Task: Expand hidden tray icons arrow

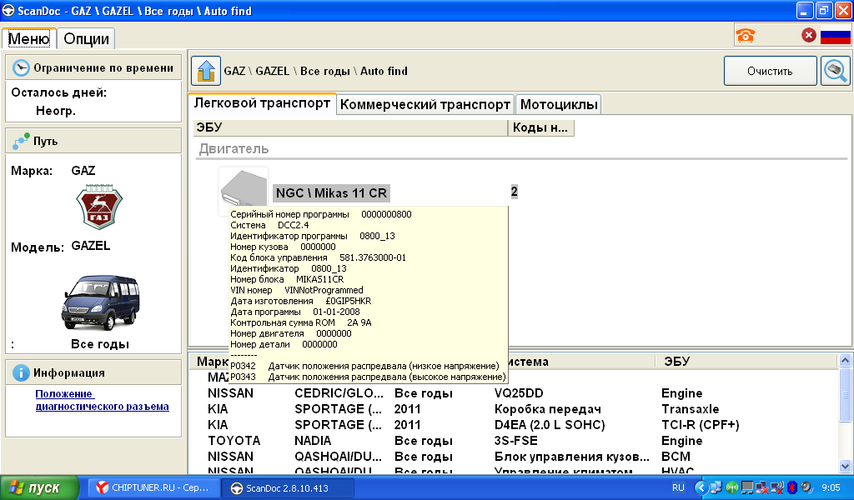Action: (x=701, y=487)
